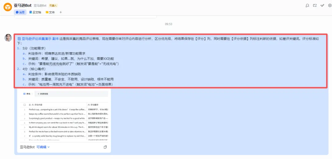Open chat settings gear icon
The height and width of the screenshot is (159, 332).
click(x=330, y=6)
